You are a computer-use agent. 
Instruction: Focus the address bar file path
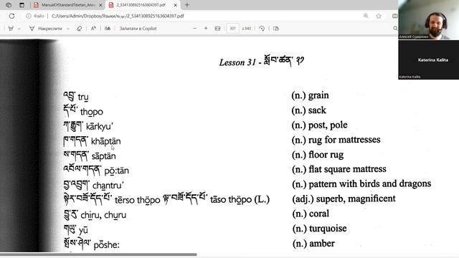tap(118, 16)
